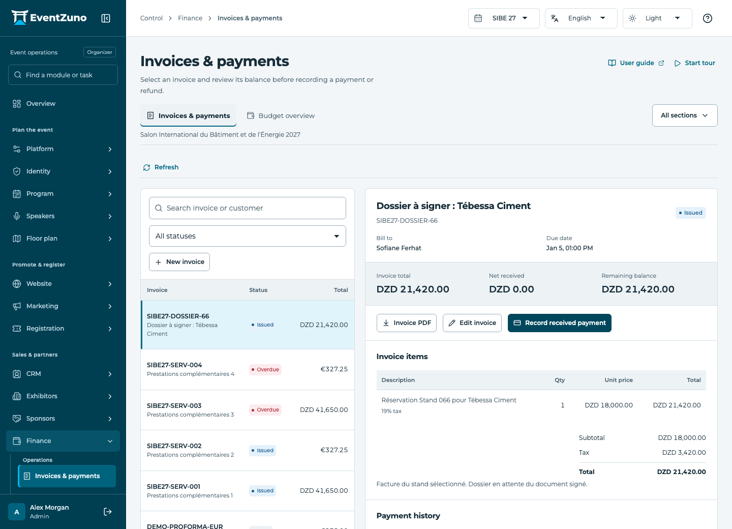Expand the Identity sidebar menu

63,171
